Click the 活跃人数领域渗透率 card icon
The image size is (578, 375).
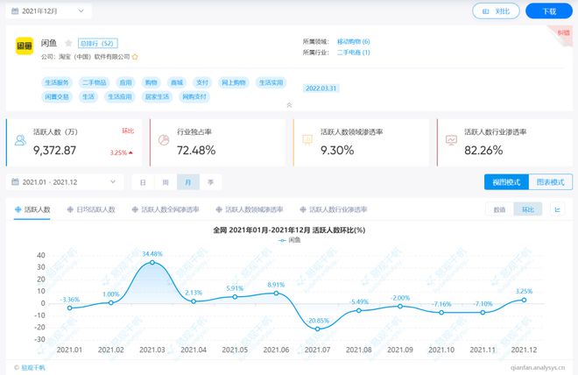click(x=308, y=140)
